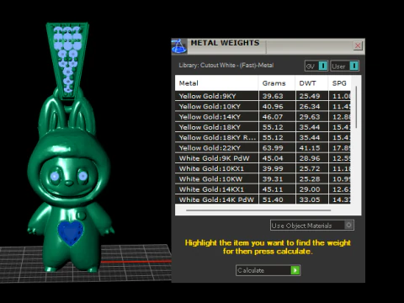Select the Yellow Gold:9KY row

coord(263,96)
